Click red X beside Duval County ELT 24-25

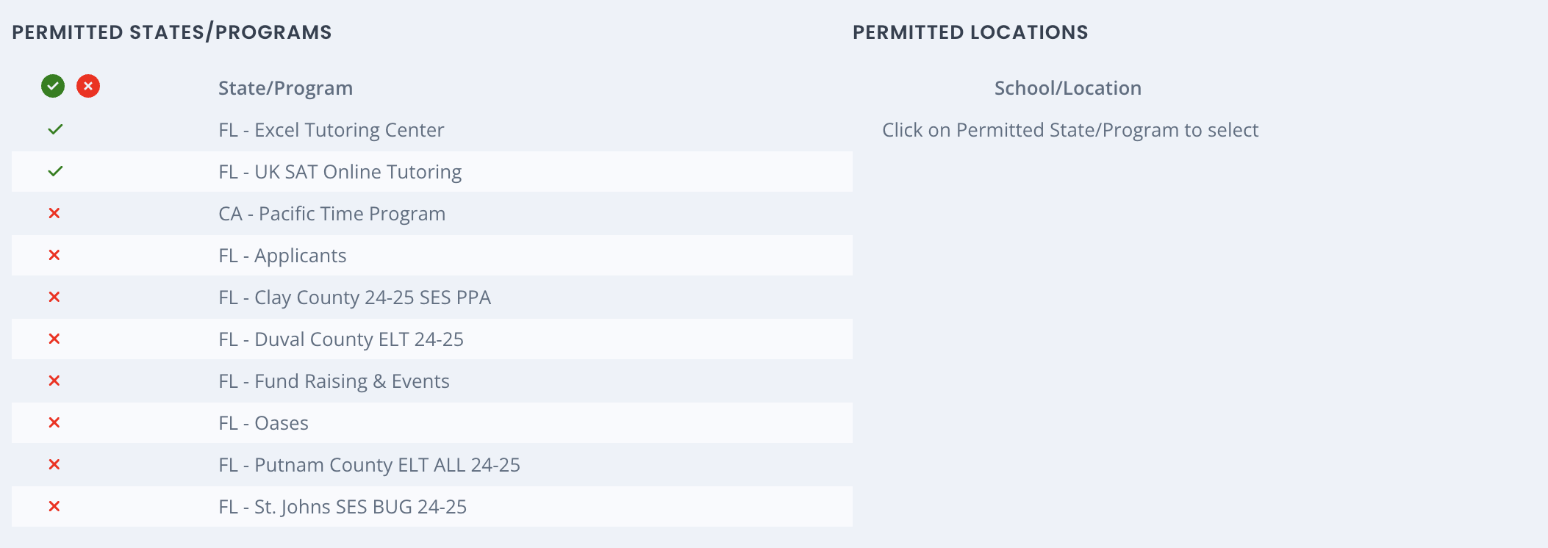point(54,339)
